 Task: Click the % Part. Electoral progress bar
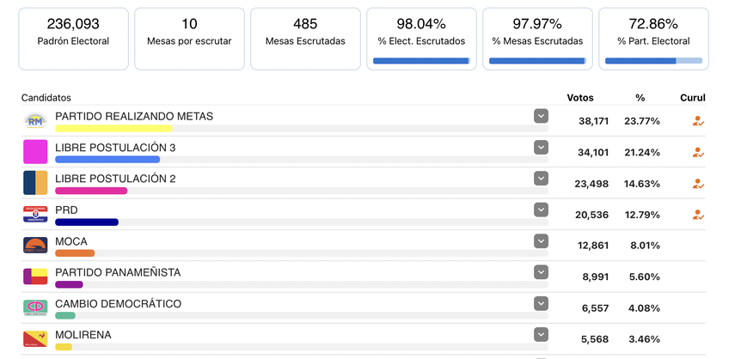click(x=653, y=61)
